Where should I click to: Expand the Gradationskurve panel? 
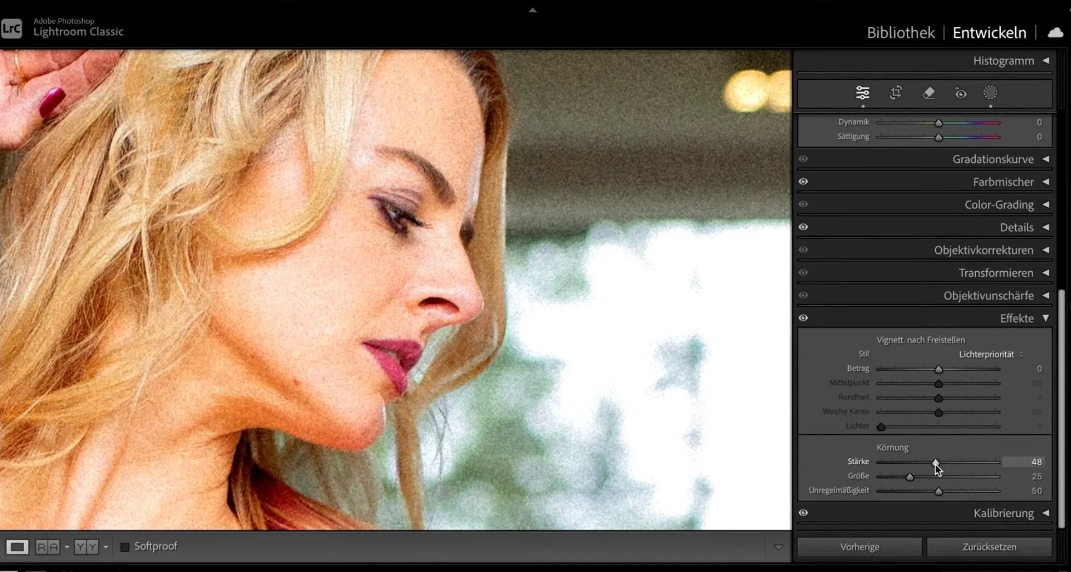[x=993, y=159]
